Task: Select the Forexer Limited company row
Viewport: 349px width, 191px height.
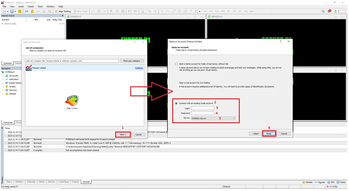Action: [85, 68]
